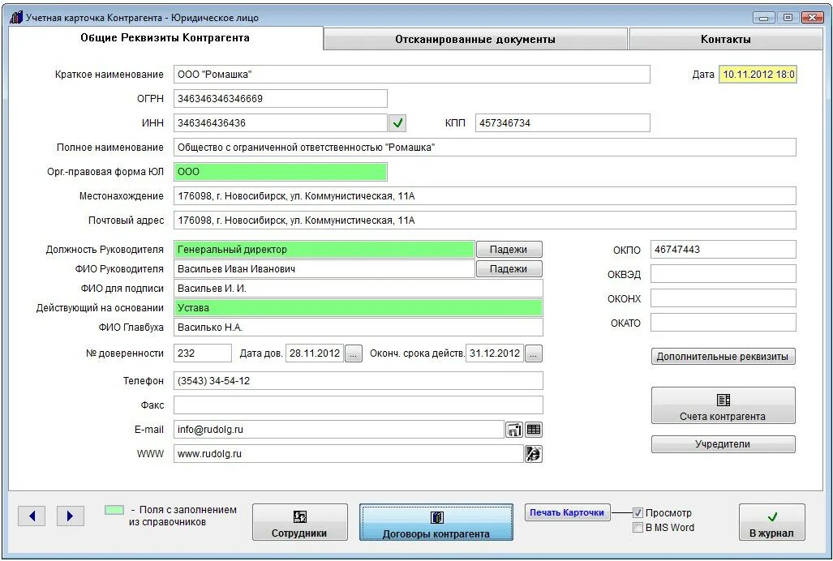
Task: Click ФИО Главбуха field
Action: (358, 328)
